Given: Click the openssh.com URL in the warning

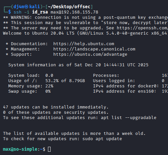Looking at the screenshot, I should 142,28.
